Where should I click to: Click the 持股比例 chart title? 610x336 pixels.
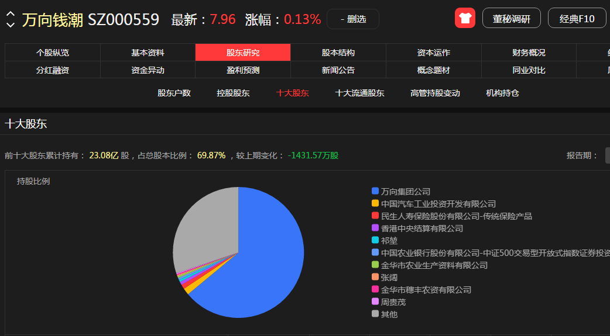pyautogui.click(x=33, y=181)
